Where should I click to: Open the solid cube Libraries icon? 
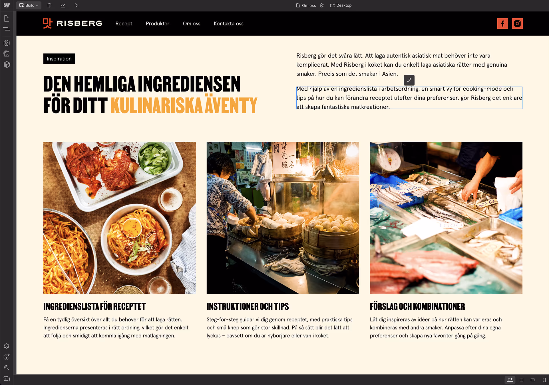7,65
